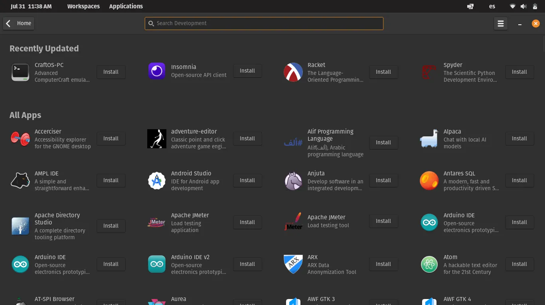Open the display switch tray icon
The width and height of the screenshot is (545, 305).
(x=470, y=6)
